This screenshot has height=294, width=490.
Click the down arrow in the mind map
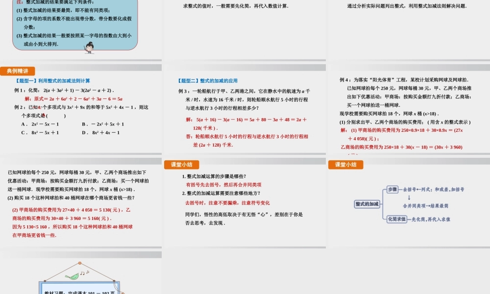coord(409,197)
